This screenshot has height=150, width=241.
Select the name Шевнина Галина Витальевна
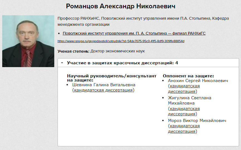pos(104,85)
